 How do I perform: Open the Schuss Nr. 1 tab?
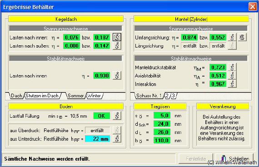tap(149, 95)
